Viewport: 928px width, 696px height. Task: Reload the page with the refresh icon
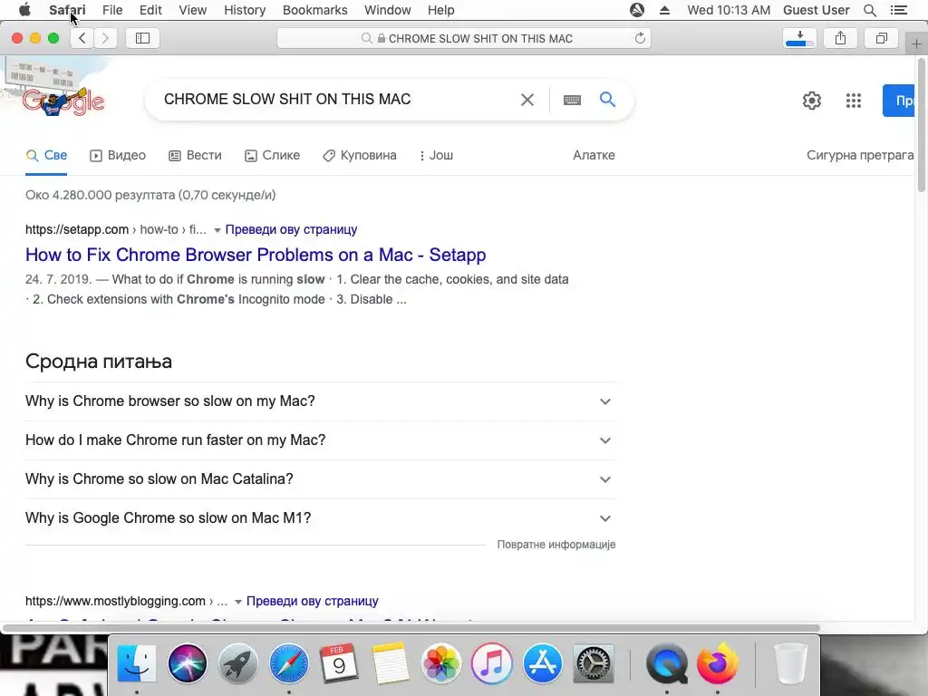[640, 38]
